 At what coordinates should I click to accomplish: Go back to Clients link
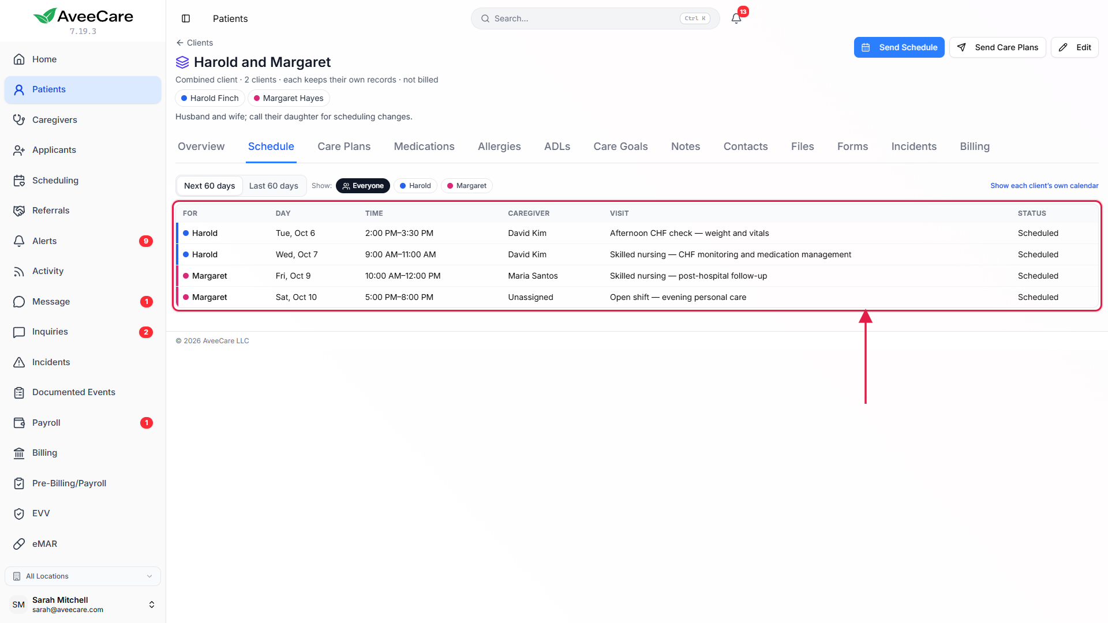(x=194, y=43)
